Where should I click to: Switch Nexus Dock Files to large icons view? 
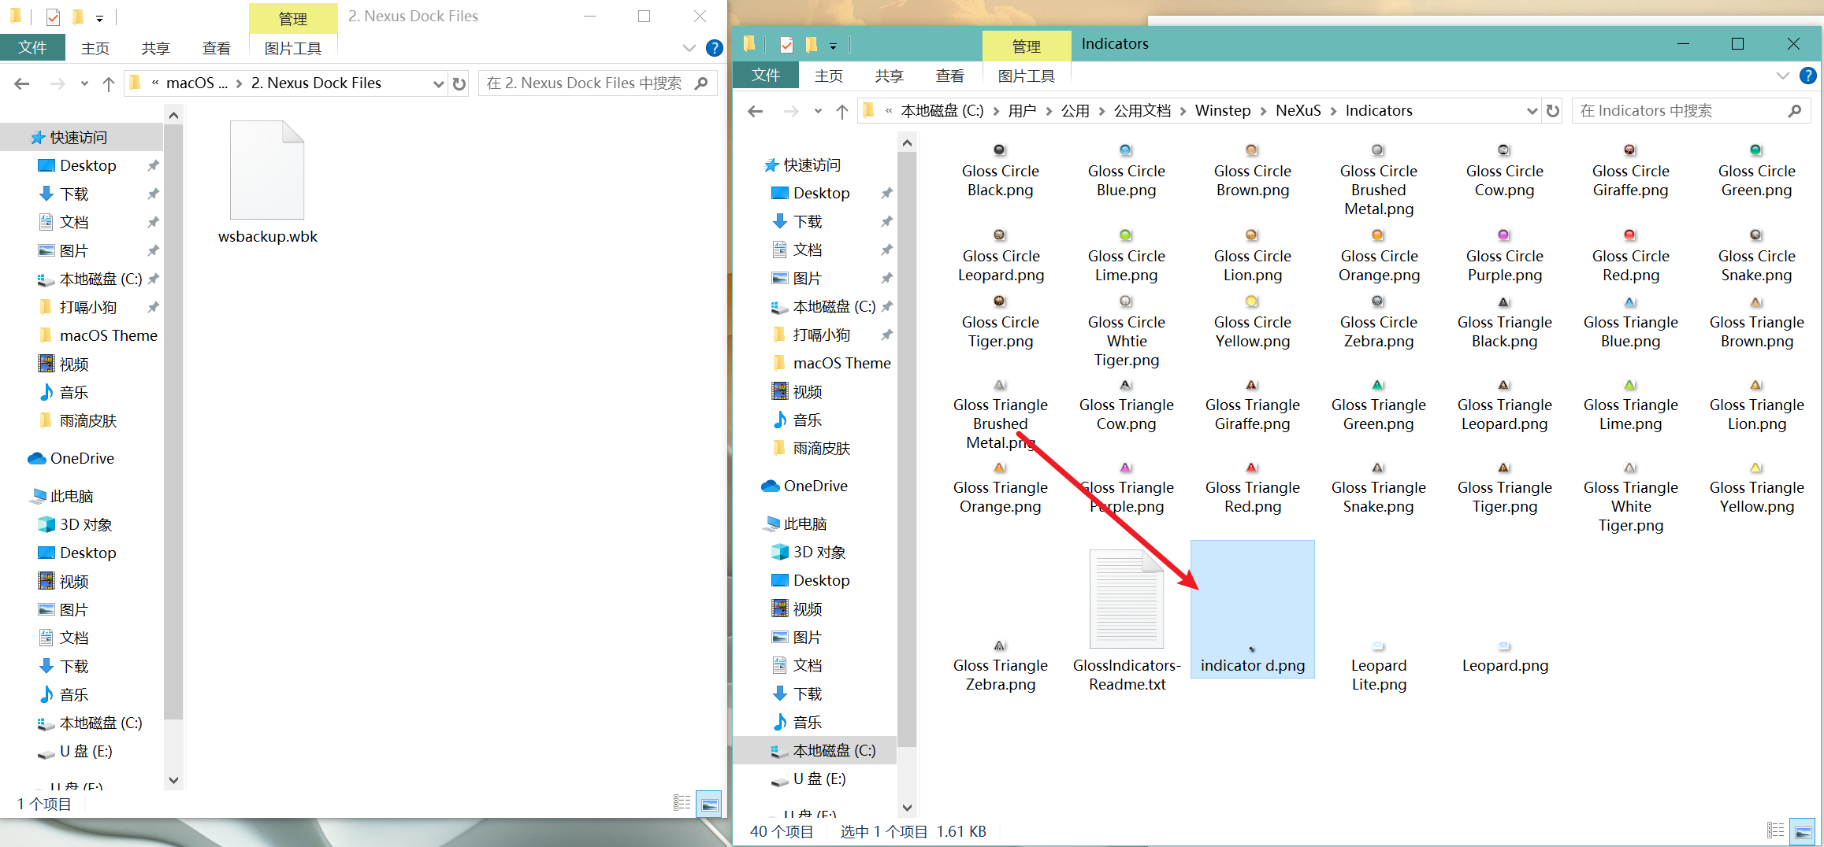pos(709,804)
